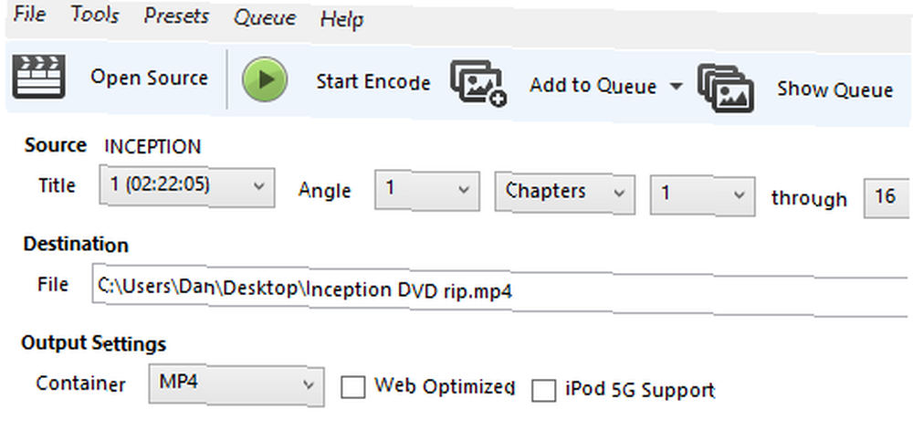Click the Show Queue stacked images icon

point(726,89)
